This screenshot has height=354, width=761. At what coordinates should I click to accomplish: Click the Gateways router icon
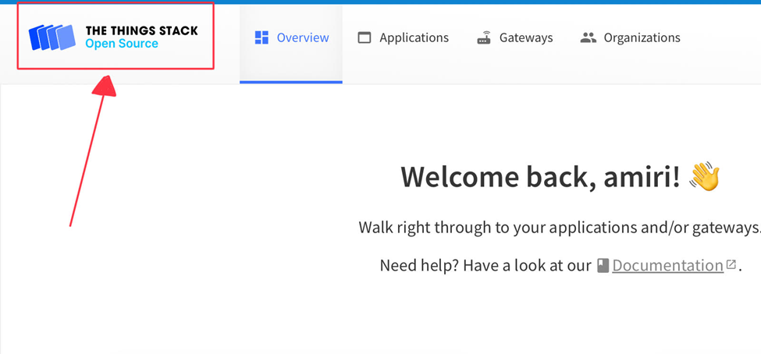484,37
